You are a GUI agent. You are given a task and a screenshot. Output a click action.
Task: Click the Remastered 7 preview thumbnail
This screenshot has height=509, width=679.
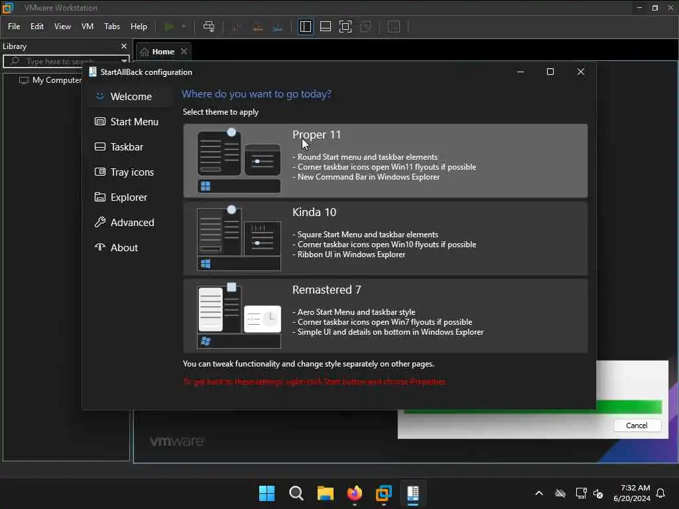point(239,315)
